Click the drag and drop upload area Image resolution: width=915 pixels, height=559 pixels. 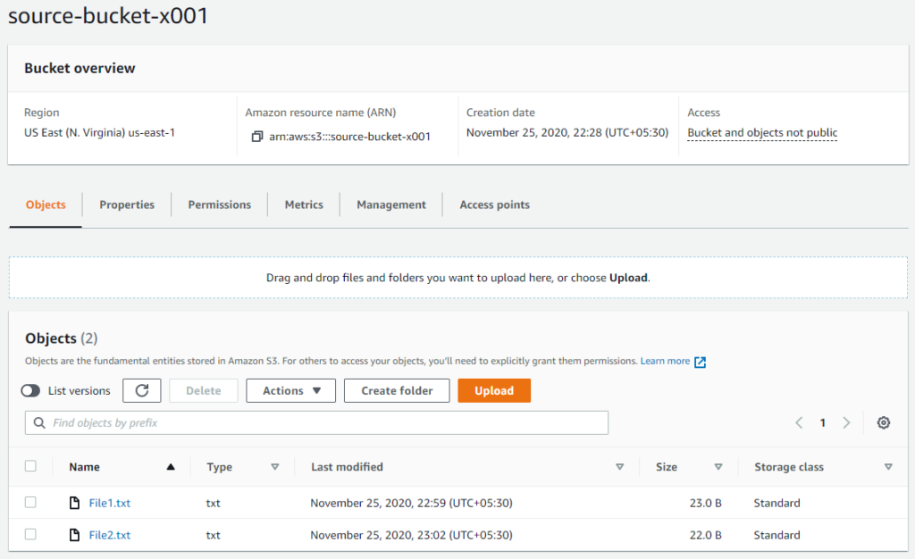pyautogui.click(x=458, y=278)
